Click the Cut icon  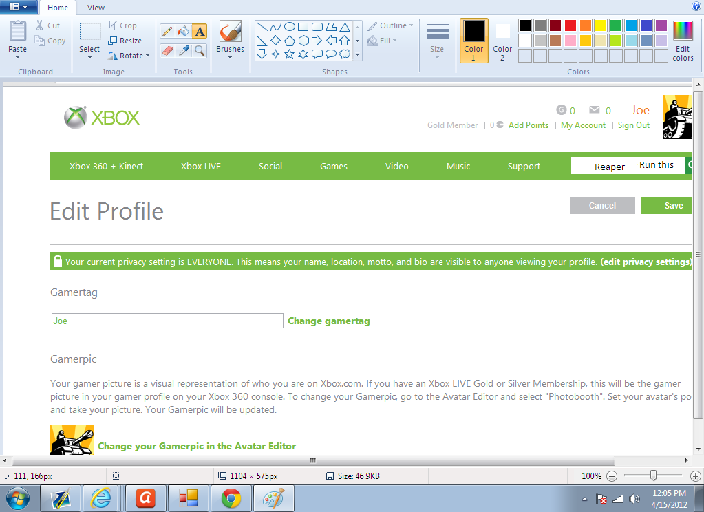point(40,25)
